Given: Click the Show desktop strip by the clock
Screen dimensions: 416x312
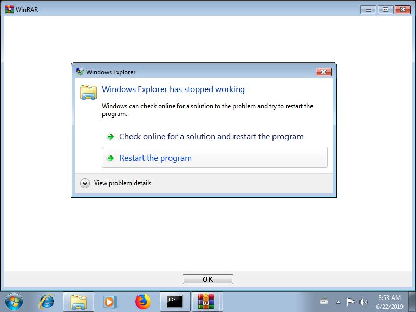Looking at the screenshot, I should (412, 302).
